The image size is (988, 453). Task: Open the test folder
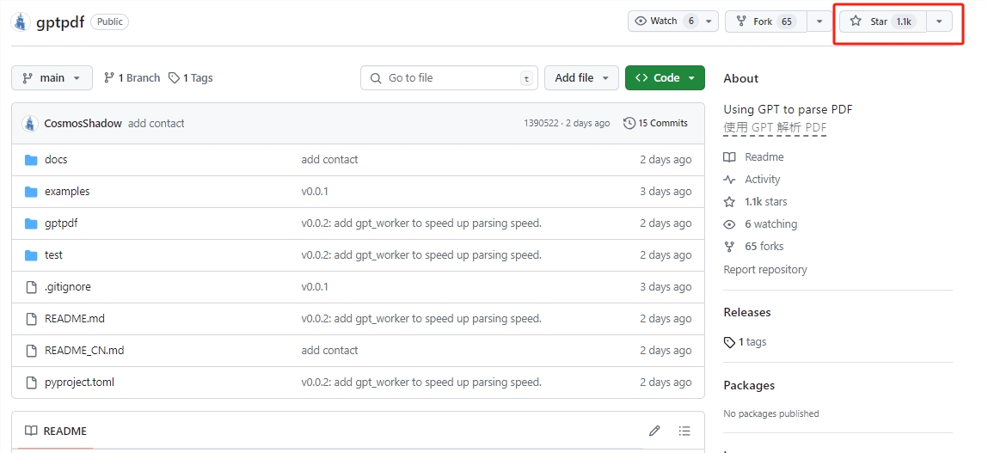53,255
